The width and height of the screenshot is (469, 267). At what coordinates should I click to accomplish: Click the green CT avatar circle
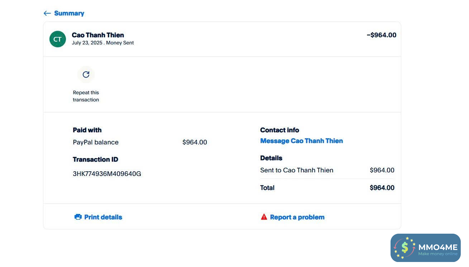[58, 39]
